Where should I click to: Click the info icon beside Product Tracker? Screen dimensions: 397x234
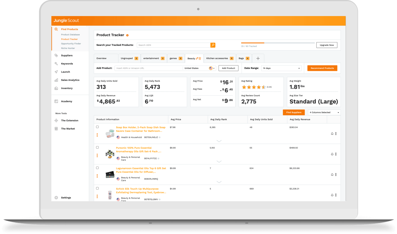[x=127, y=35]
